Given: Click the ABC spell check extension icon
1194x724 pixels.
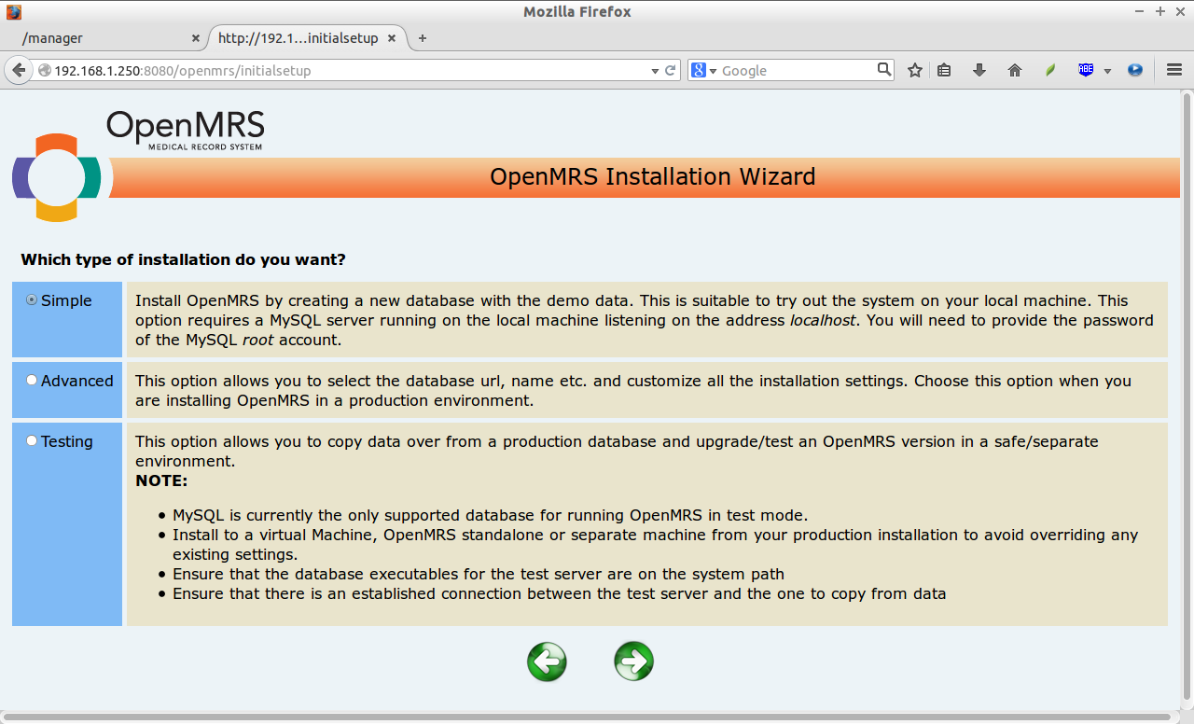Looking at the screenshot, I should click(x=1086, y=70).
